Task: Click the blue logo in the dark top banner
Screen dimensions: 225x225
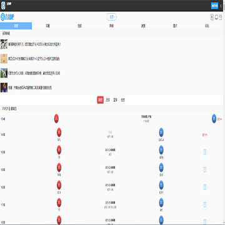Action: (x=3, y=6)
